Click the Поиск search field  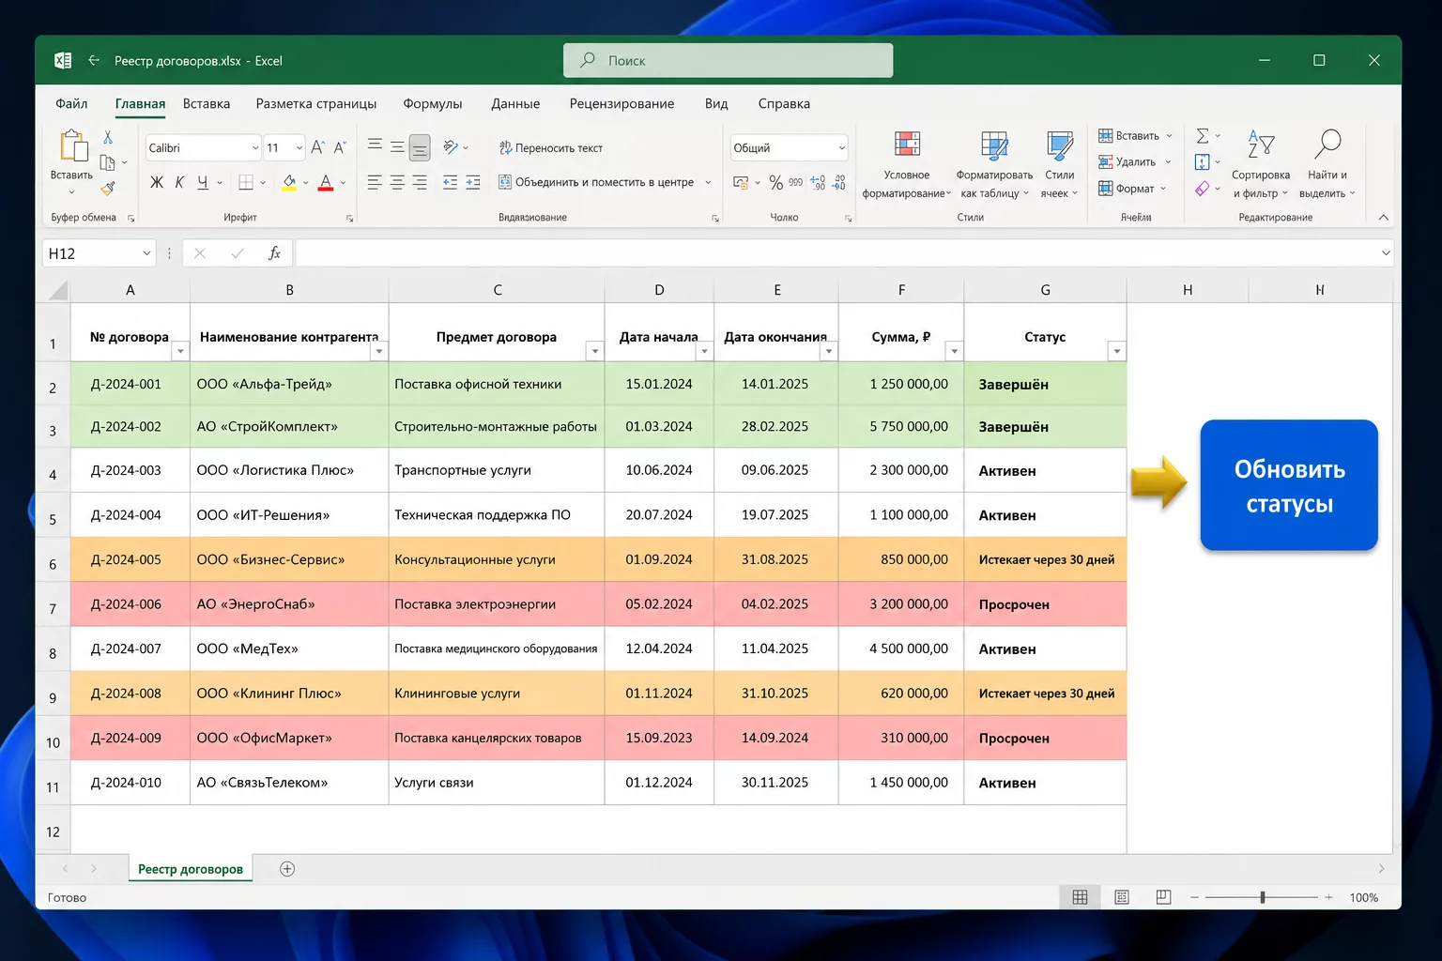click(728, 60)
